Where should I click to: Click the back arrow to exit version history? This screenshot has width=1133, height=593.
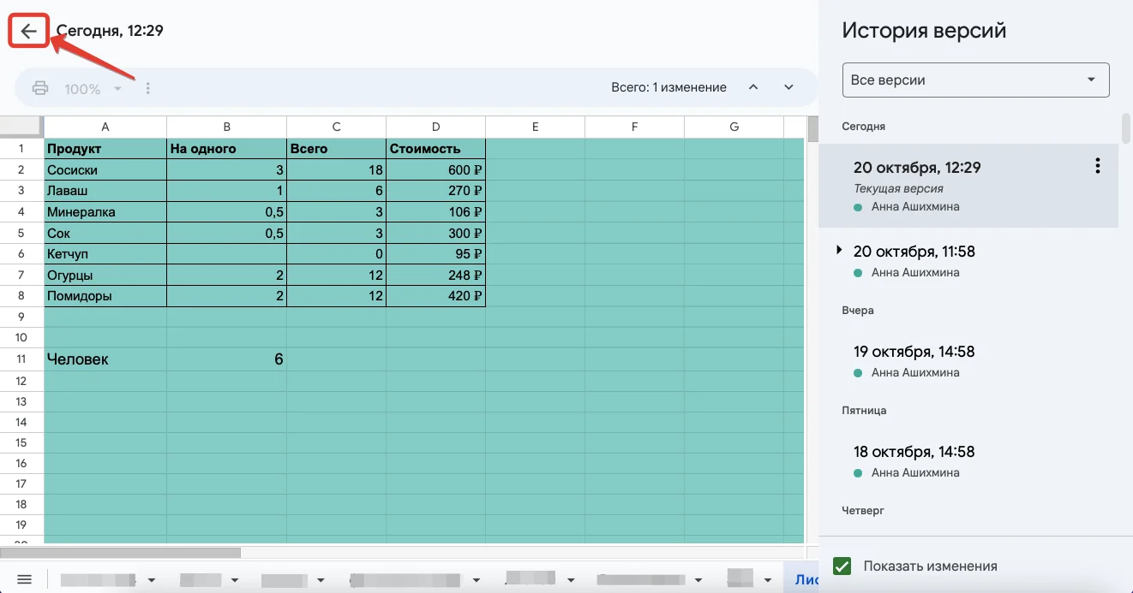pos(29,32)
